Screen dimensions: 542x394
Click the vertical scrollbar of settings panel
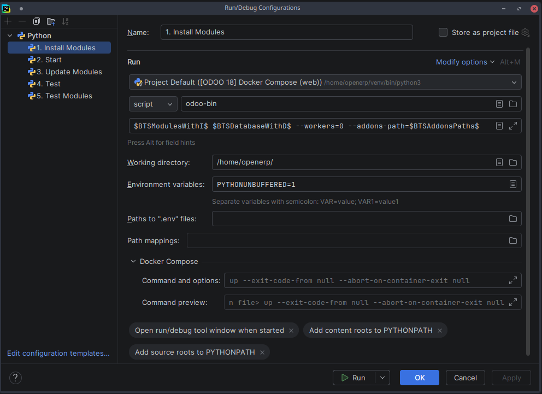(528, 202)
